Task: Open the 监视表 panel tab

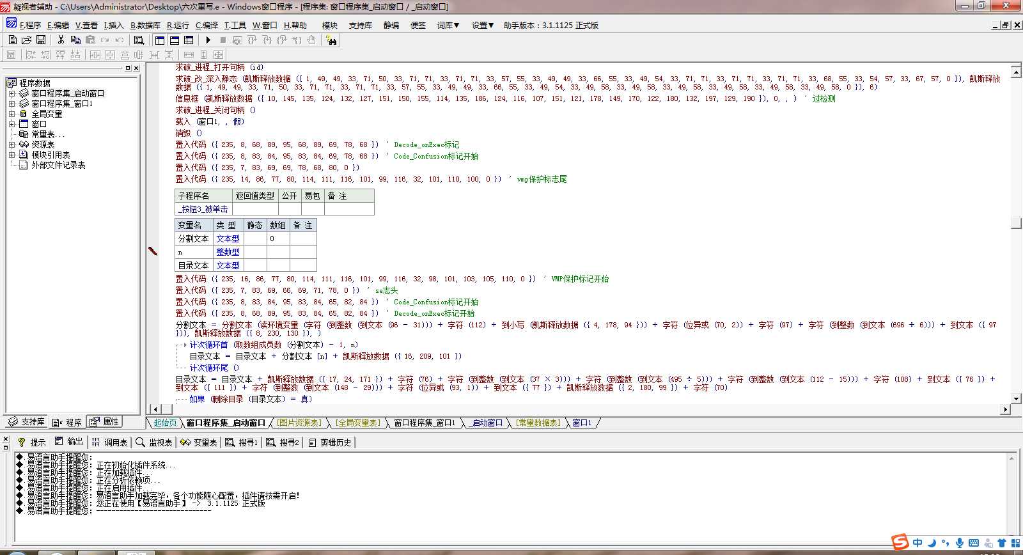Action: coord(154,442)
